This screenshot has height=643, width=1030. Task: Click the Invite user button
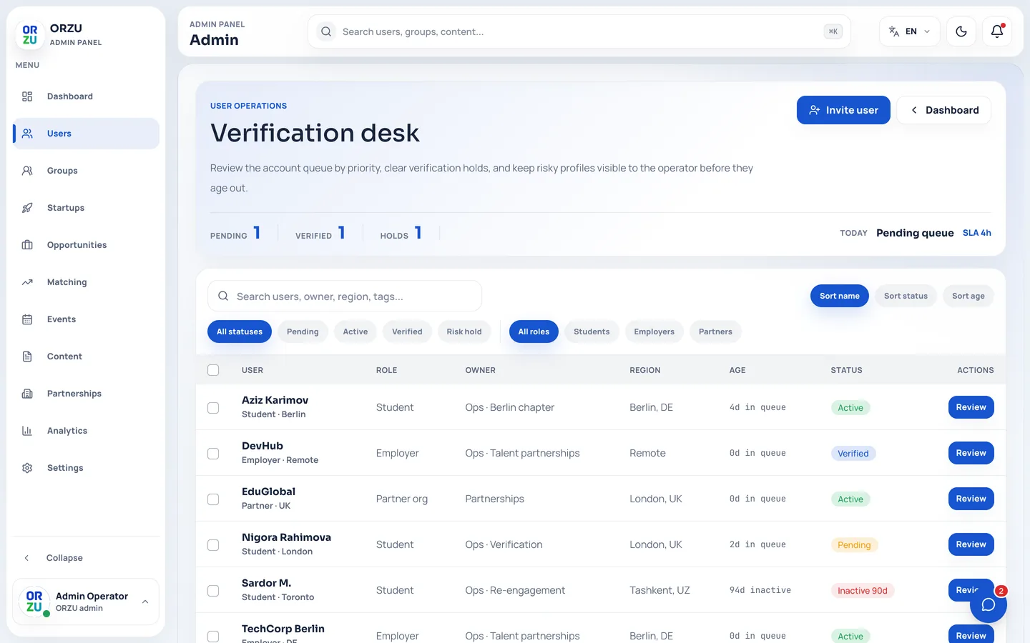coord(843,110)
